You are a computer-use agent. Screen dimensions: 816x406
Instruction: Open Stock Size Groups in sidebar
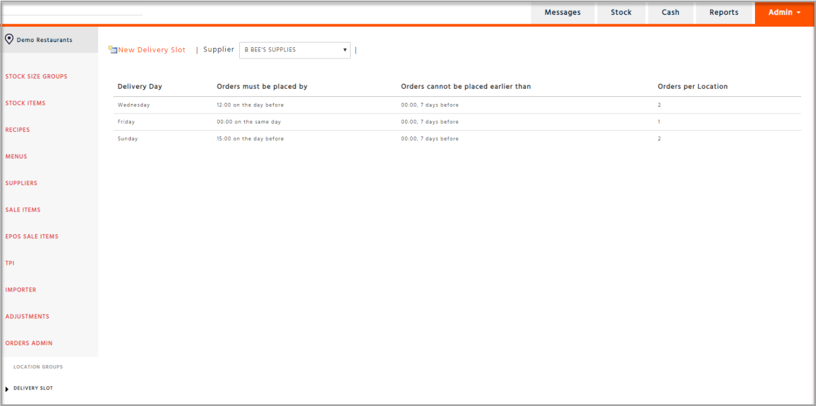click(36, 76)
